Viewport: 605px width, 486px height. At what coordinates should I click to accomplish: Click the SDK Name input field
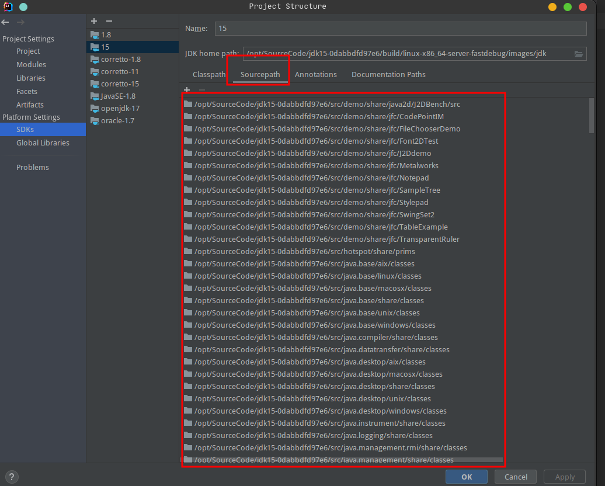[x=401, y=29]
